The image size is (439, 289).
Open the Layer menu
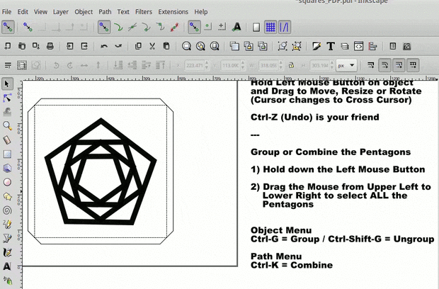61,12
